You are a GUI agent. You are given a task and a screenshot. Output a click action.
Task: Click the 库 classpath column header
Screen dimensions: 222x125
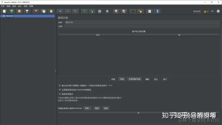tap(138, 113)
